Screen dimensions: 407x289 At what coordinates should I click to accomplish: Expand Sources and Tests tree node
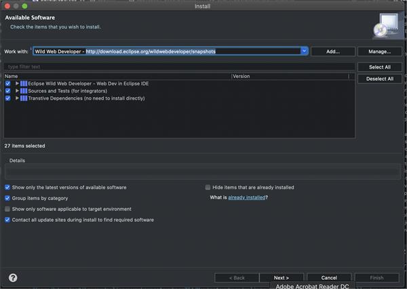click(17, 91)
